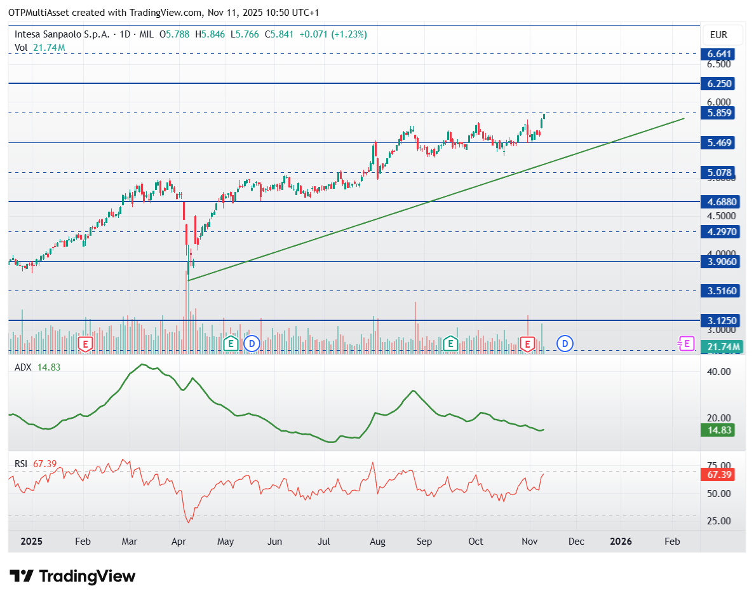Click the 3.5160 price level label

coord(720,291)
